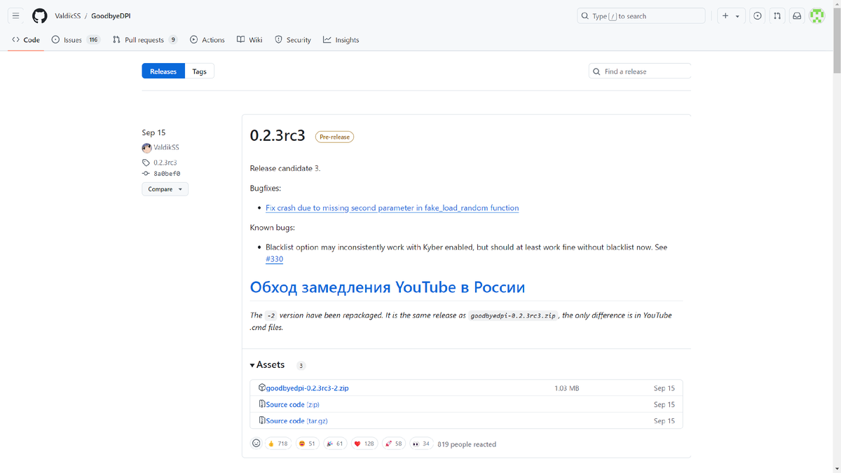
Task: Switch to the Actions tab
Action: [207, 40]
